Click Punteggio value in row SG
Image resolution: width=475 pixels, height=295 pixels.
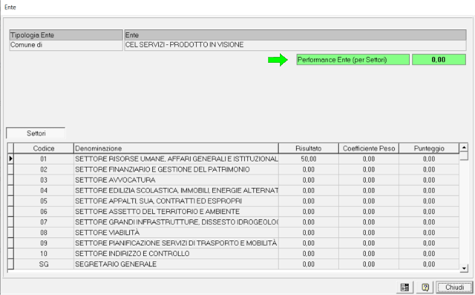click(x=429, y=264)
